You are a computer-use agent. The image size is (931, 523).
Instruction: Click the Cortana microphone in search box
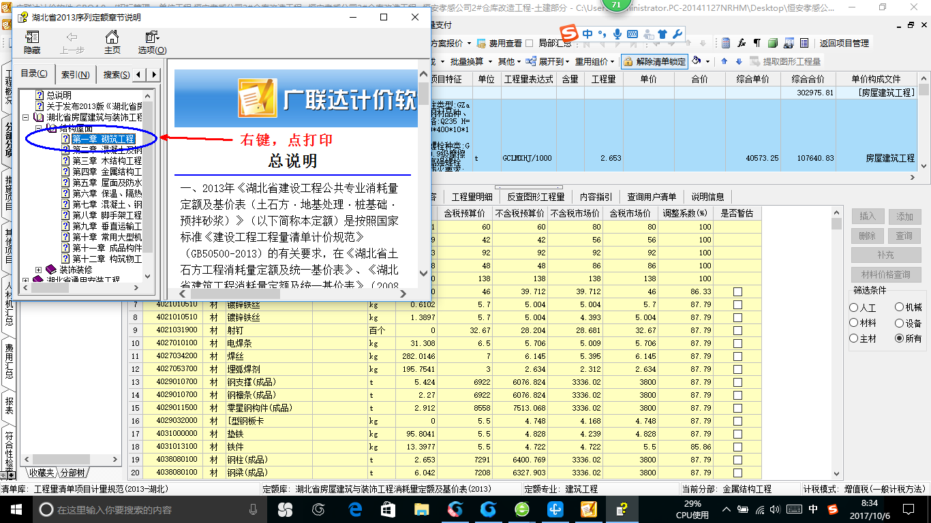[254, 509]
